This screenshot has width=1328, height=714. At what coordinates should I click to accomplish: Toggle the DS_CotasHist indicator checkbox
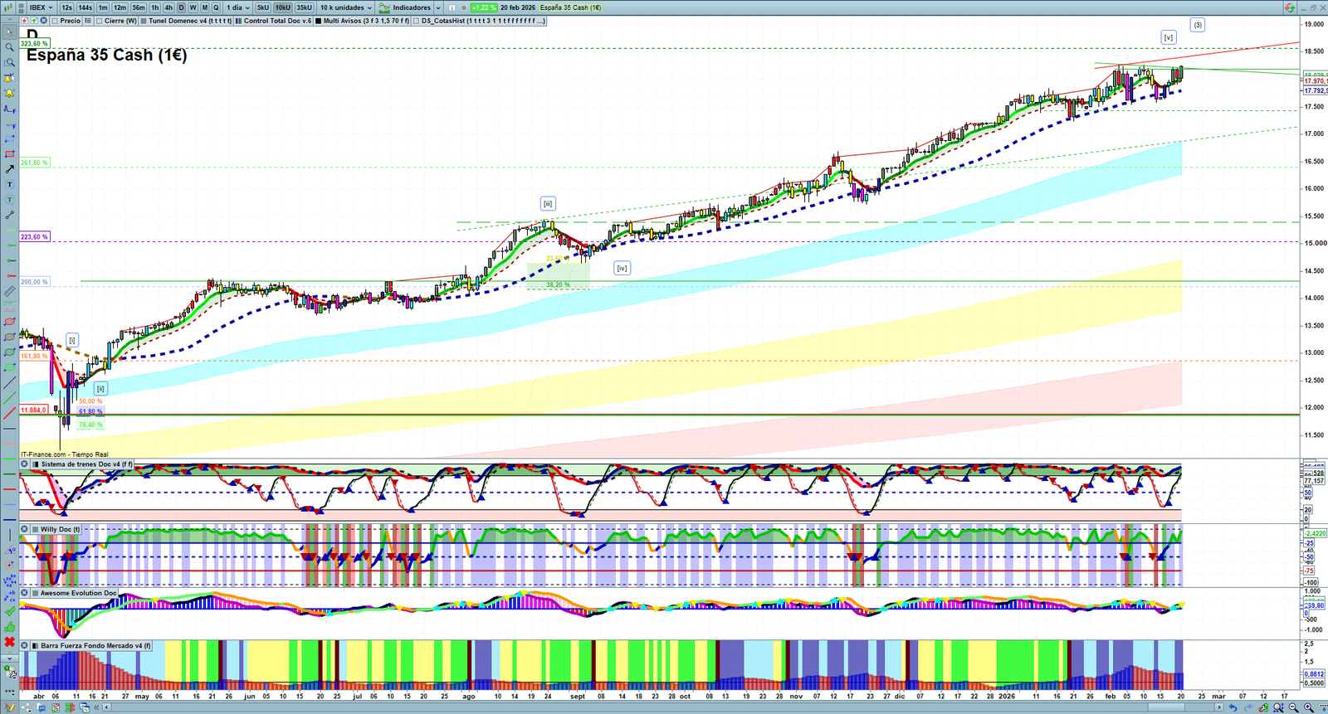417,21
